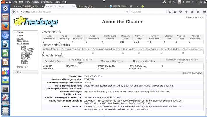This screenshot has width=207, height=117.
Task: Reload the page with the refresh icon
Action: pos(127,12)
